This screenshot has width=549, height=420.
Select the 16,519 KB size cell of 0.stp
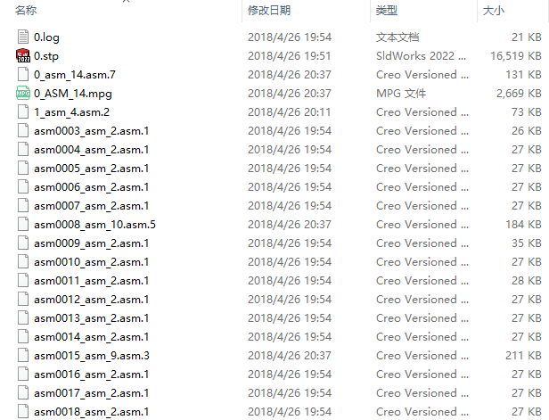[516, 55]
